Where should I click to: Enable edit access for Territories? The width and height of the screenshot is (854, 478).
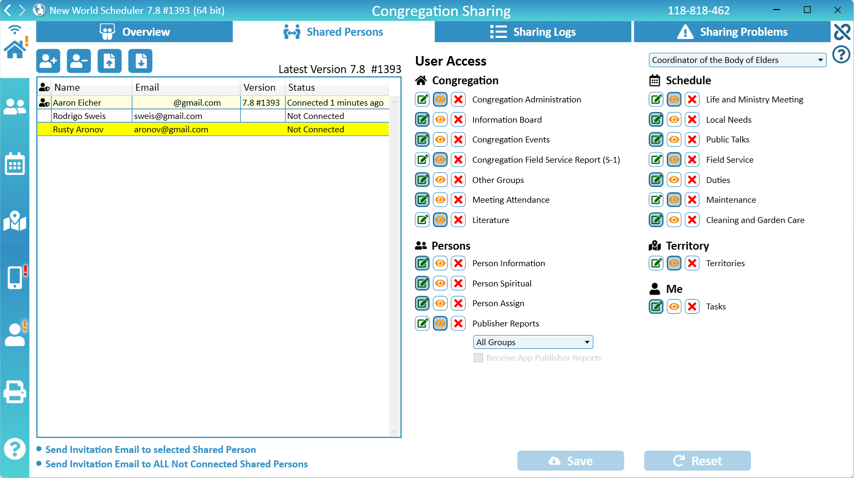point(656,264)
